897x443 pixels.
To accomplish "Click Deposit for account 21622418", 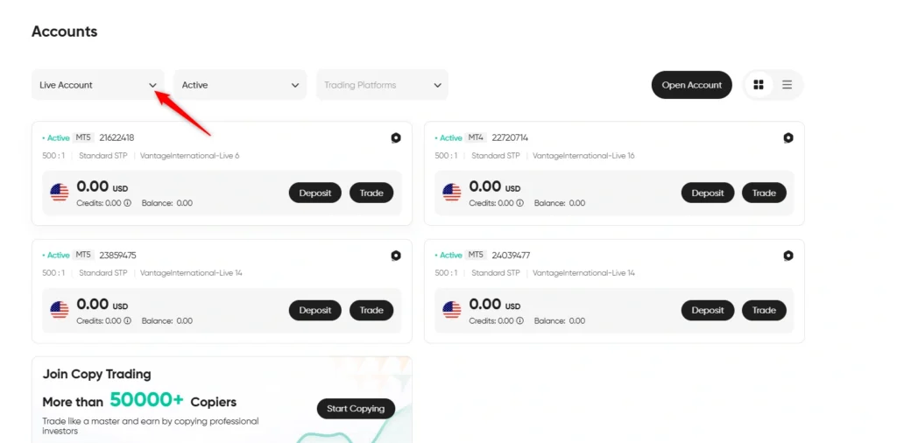I will click(x=315, y=193).
